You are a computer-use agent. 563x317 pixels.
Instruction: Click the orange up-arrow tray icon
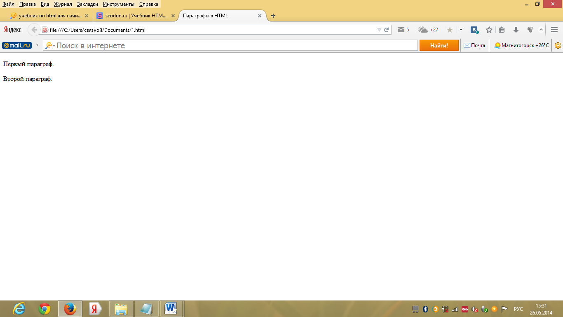pos(494,309)
